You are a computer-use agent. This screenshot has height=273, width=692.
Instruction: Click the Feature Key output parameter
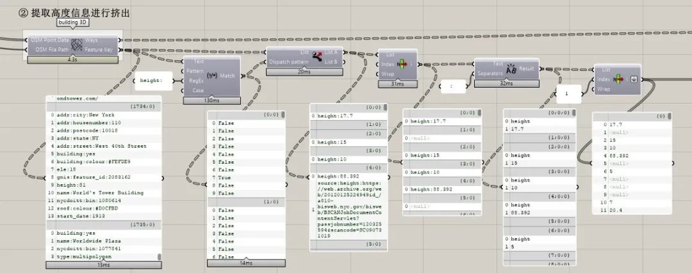[x=99, y=50]
